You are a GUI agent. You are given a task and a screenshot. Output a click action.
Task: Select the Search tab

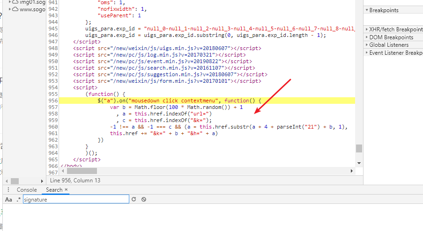click(x=54, y=190)
